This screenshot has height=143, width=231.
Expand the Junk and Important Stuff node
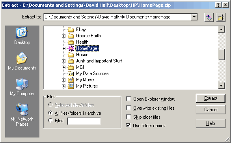tap(63, 61)
